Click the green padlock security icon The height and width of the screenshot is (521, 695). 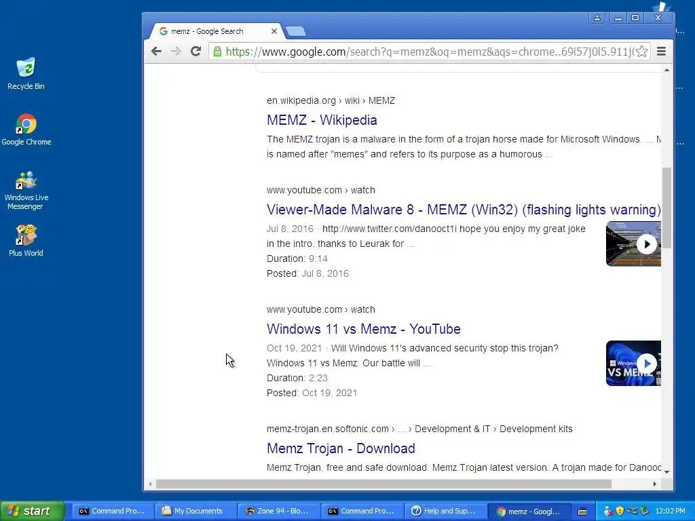217,52
